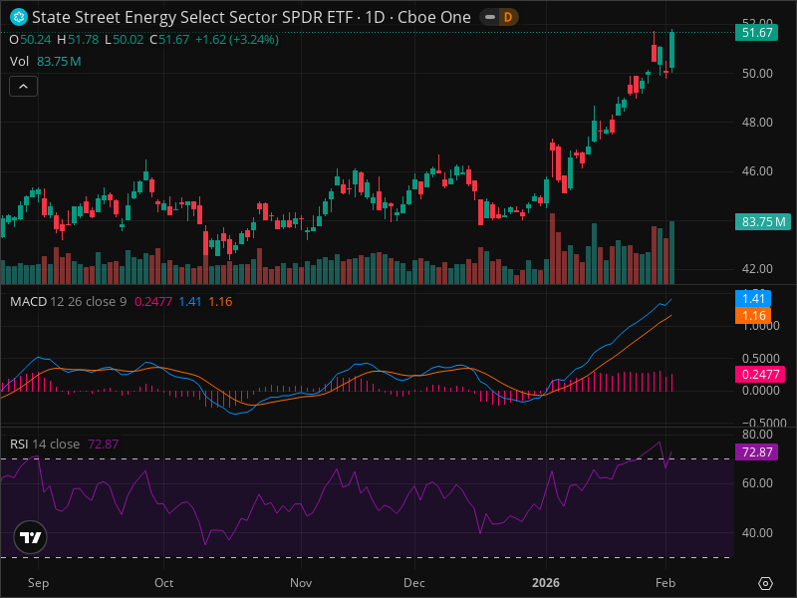
Task: Click the histogram value tag 0.2477
Action: (760, 375)
